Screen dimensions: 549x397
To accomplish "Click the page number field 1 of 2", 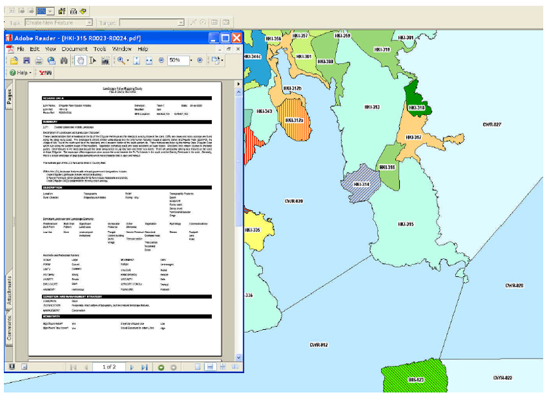I will 109,367.
